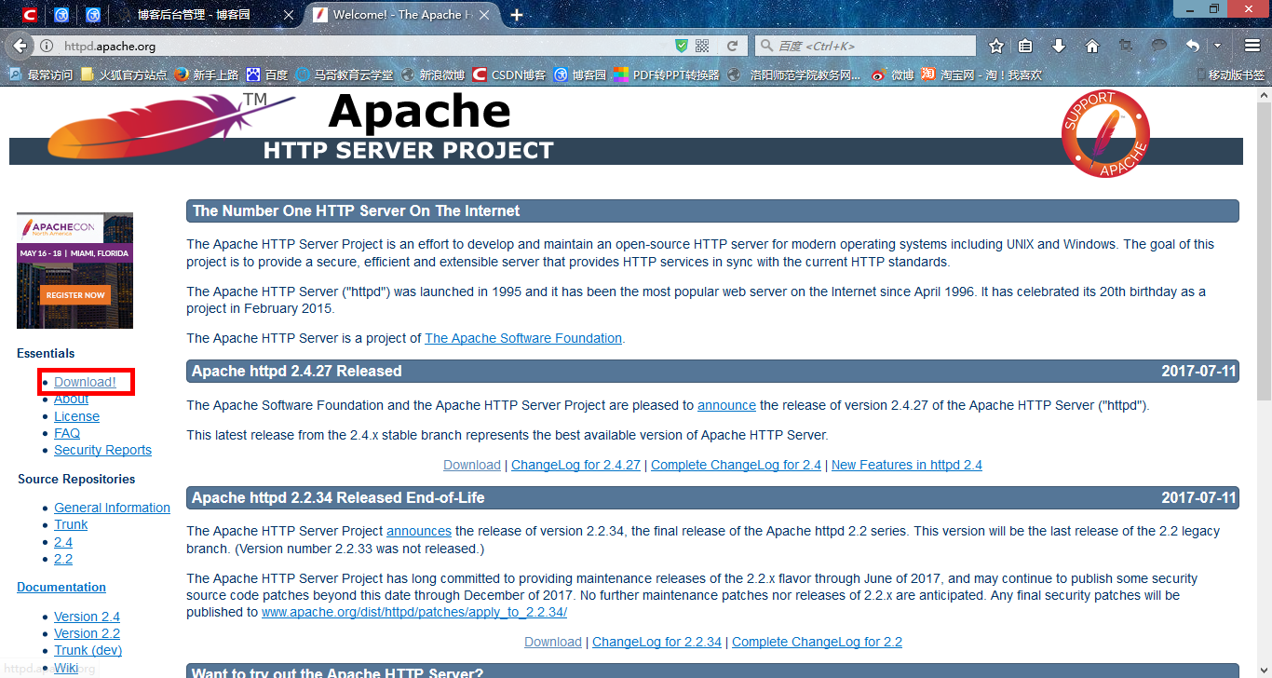Image resolution: width=1272 pixels, height=678 pixels.
Task: Open the downloads arrow icon
Action: [1059, 46]
